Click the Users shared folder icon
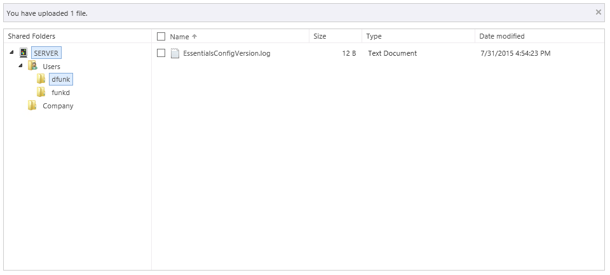 pos(32,67)
